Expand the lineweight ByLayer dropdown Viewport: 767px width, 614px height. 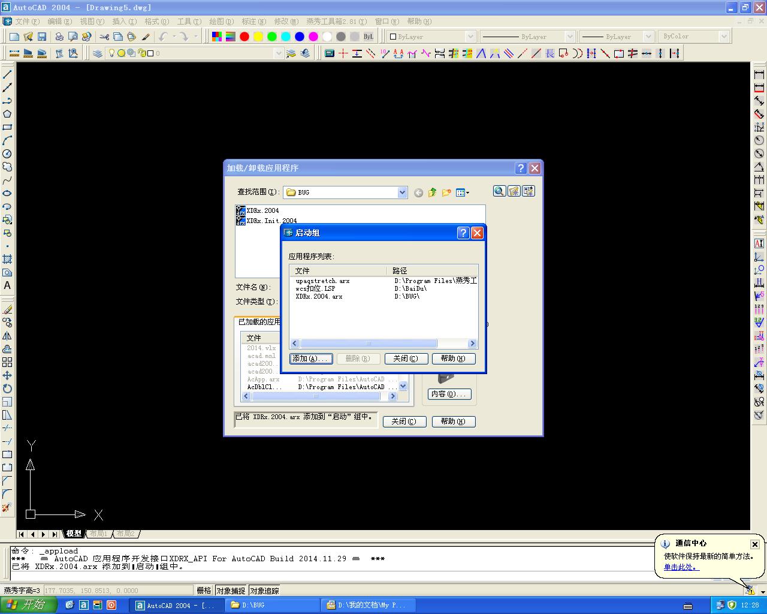tap(648, 37)
